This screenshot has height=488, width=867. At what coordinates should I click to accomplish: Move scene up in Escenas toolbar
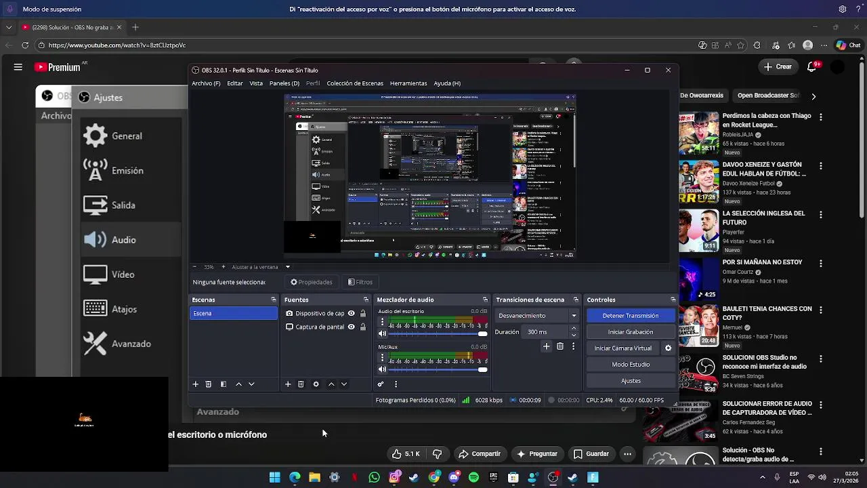click(238, 384)
